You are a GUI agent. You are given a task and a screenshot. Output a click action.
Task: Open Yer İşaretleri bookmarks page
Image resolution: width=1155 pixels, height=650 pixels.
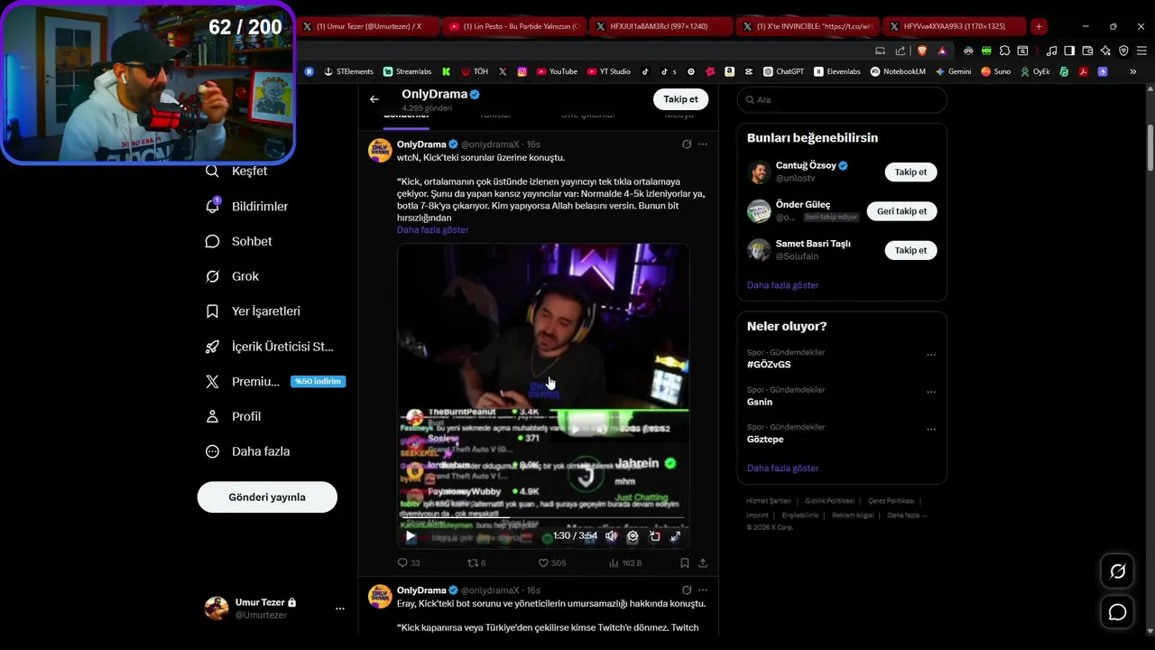pos(254,311)
